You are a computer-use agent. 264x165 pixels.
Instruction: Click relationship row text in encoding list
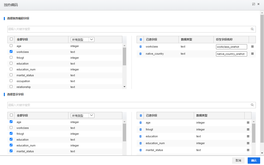23,87
